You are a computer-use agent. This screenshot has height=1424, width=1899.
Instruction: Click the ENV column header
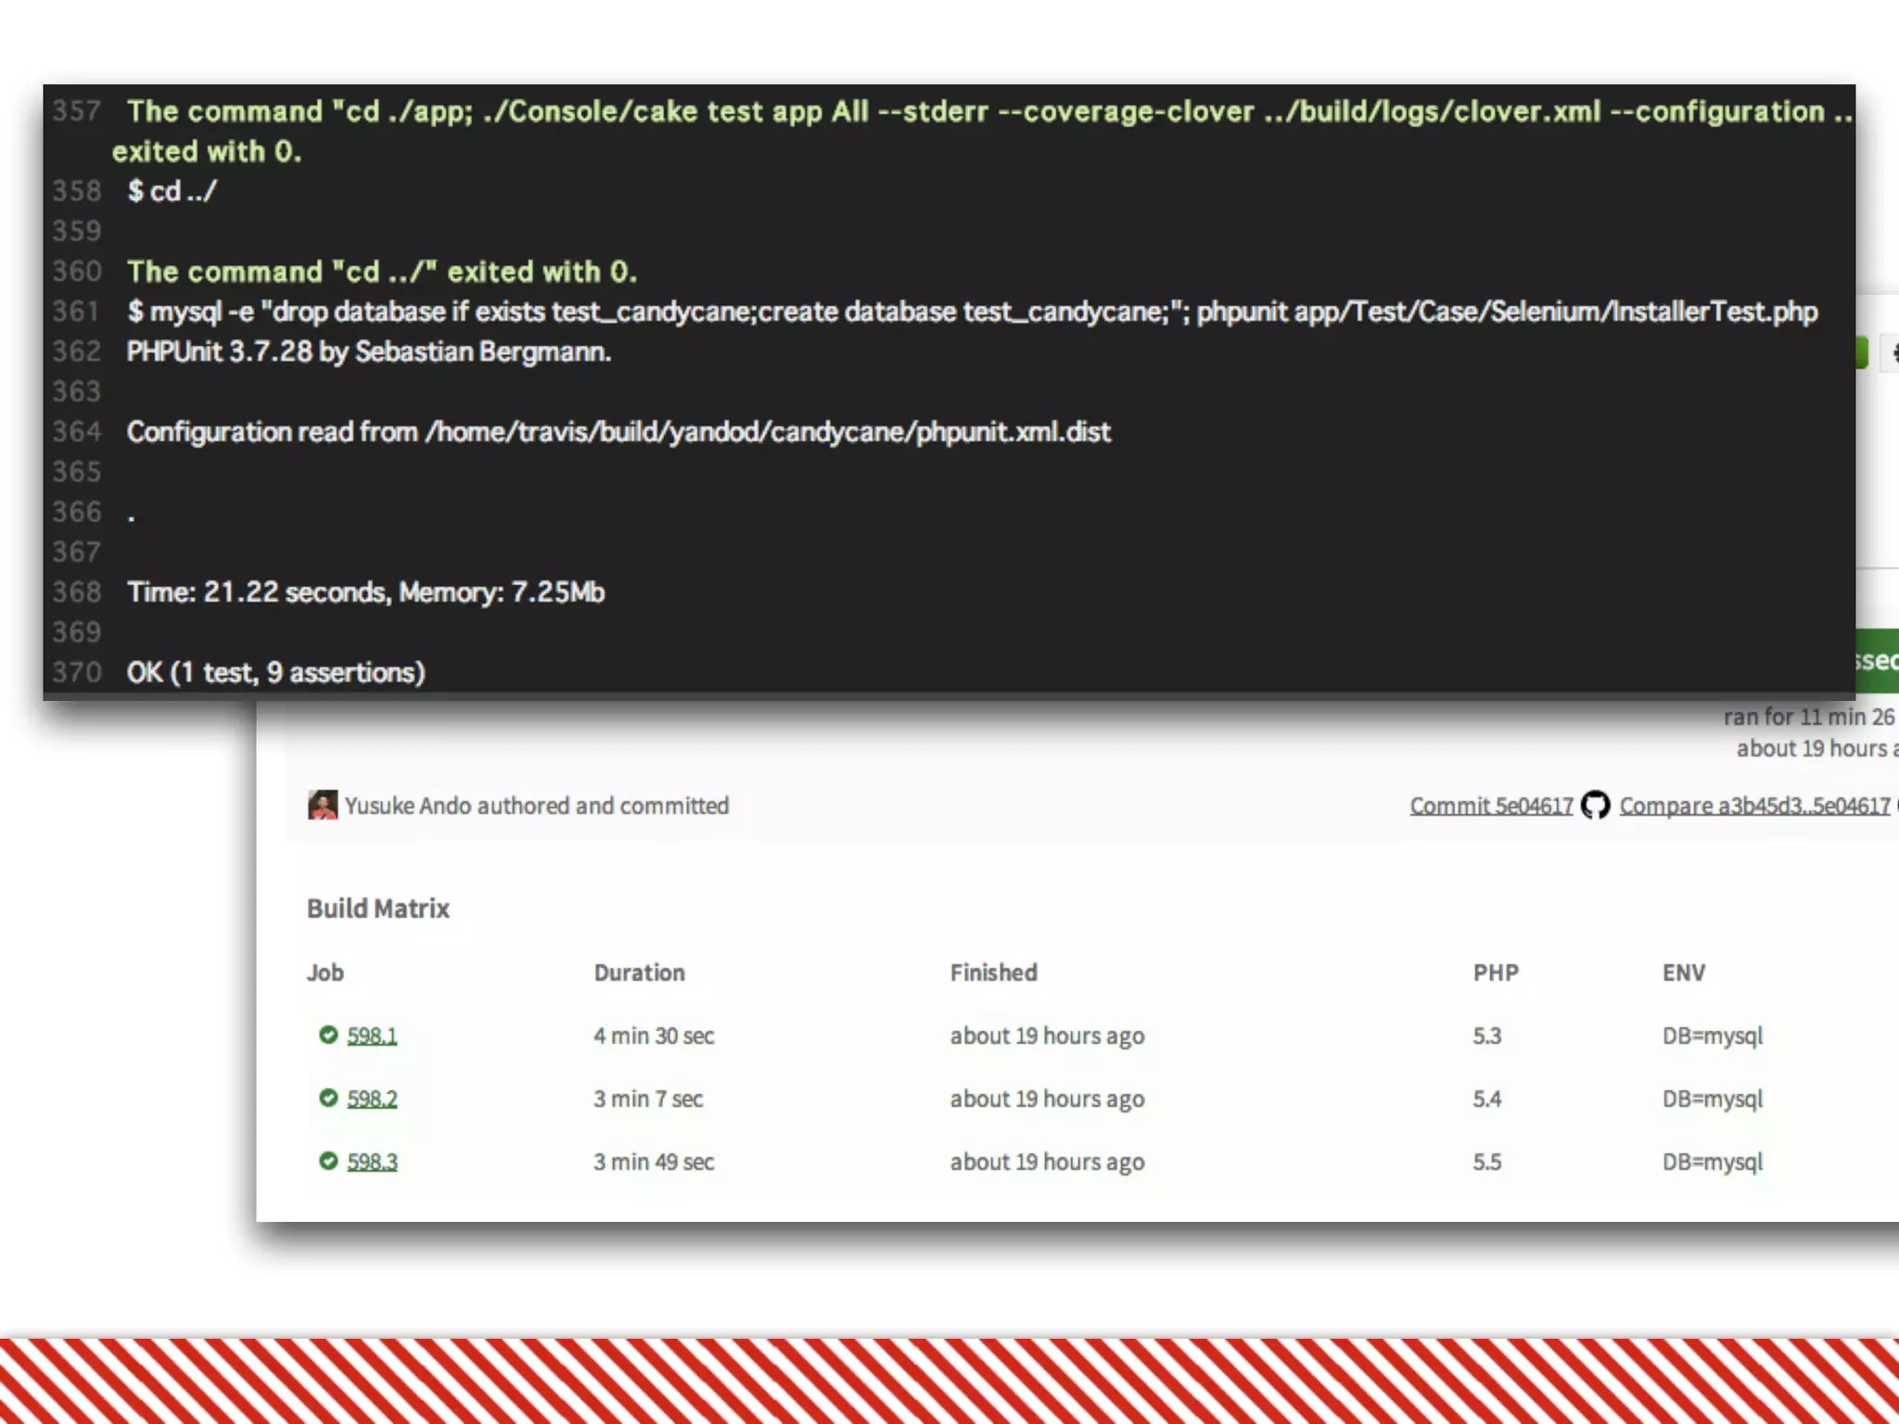(x=1683, y=973)
